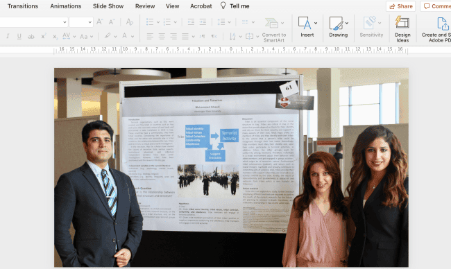Toggle superscript formatting

(44, 36)
